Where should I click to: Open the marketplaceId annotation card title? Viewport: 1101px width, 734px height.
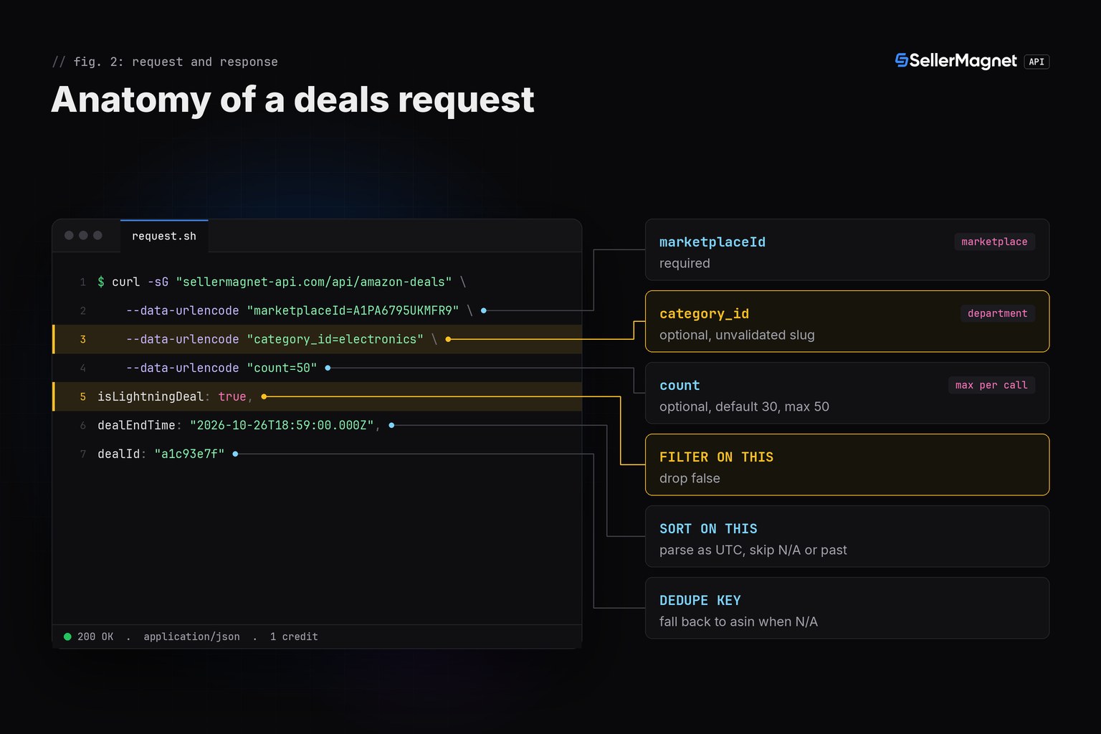pos(712,242)
